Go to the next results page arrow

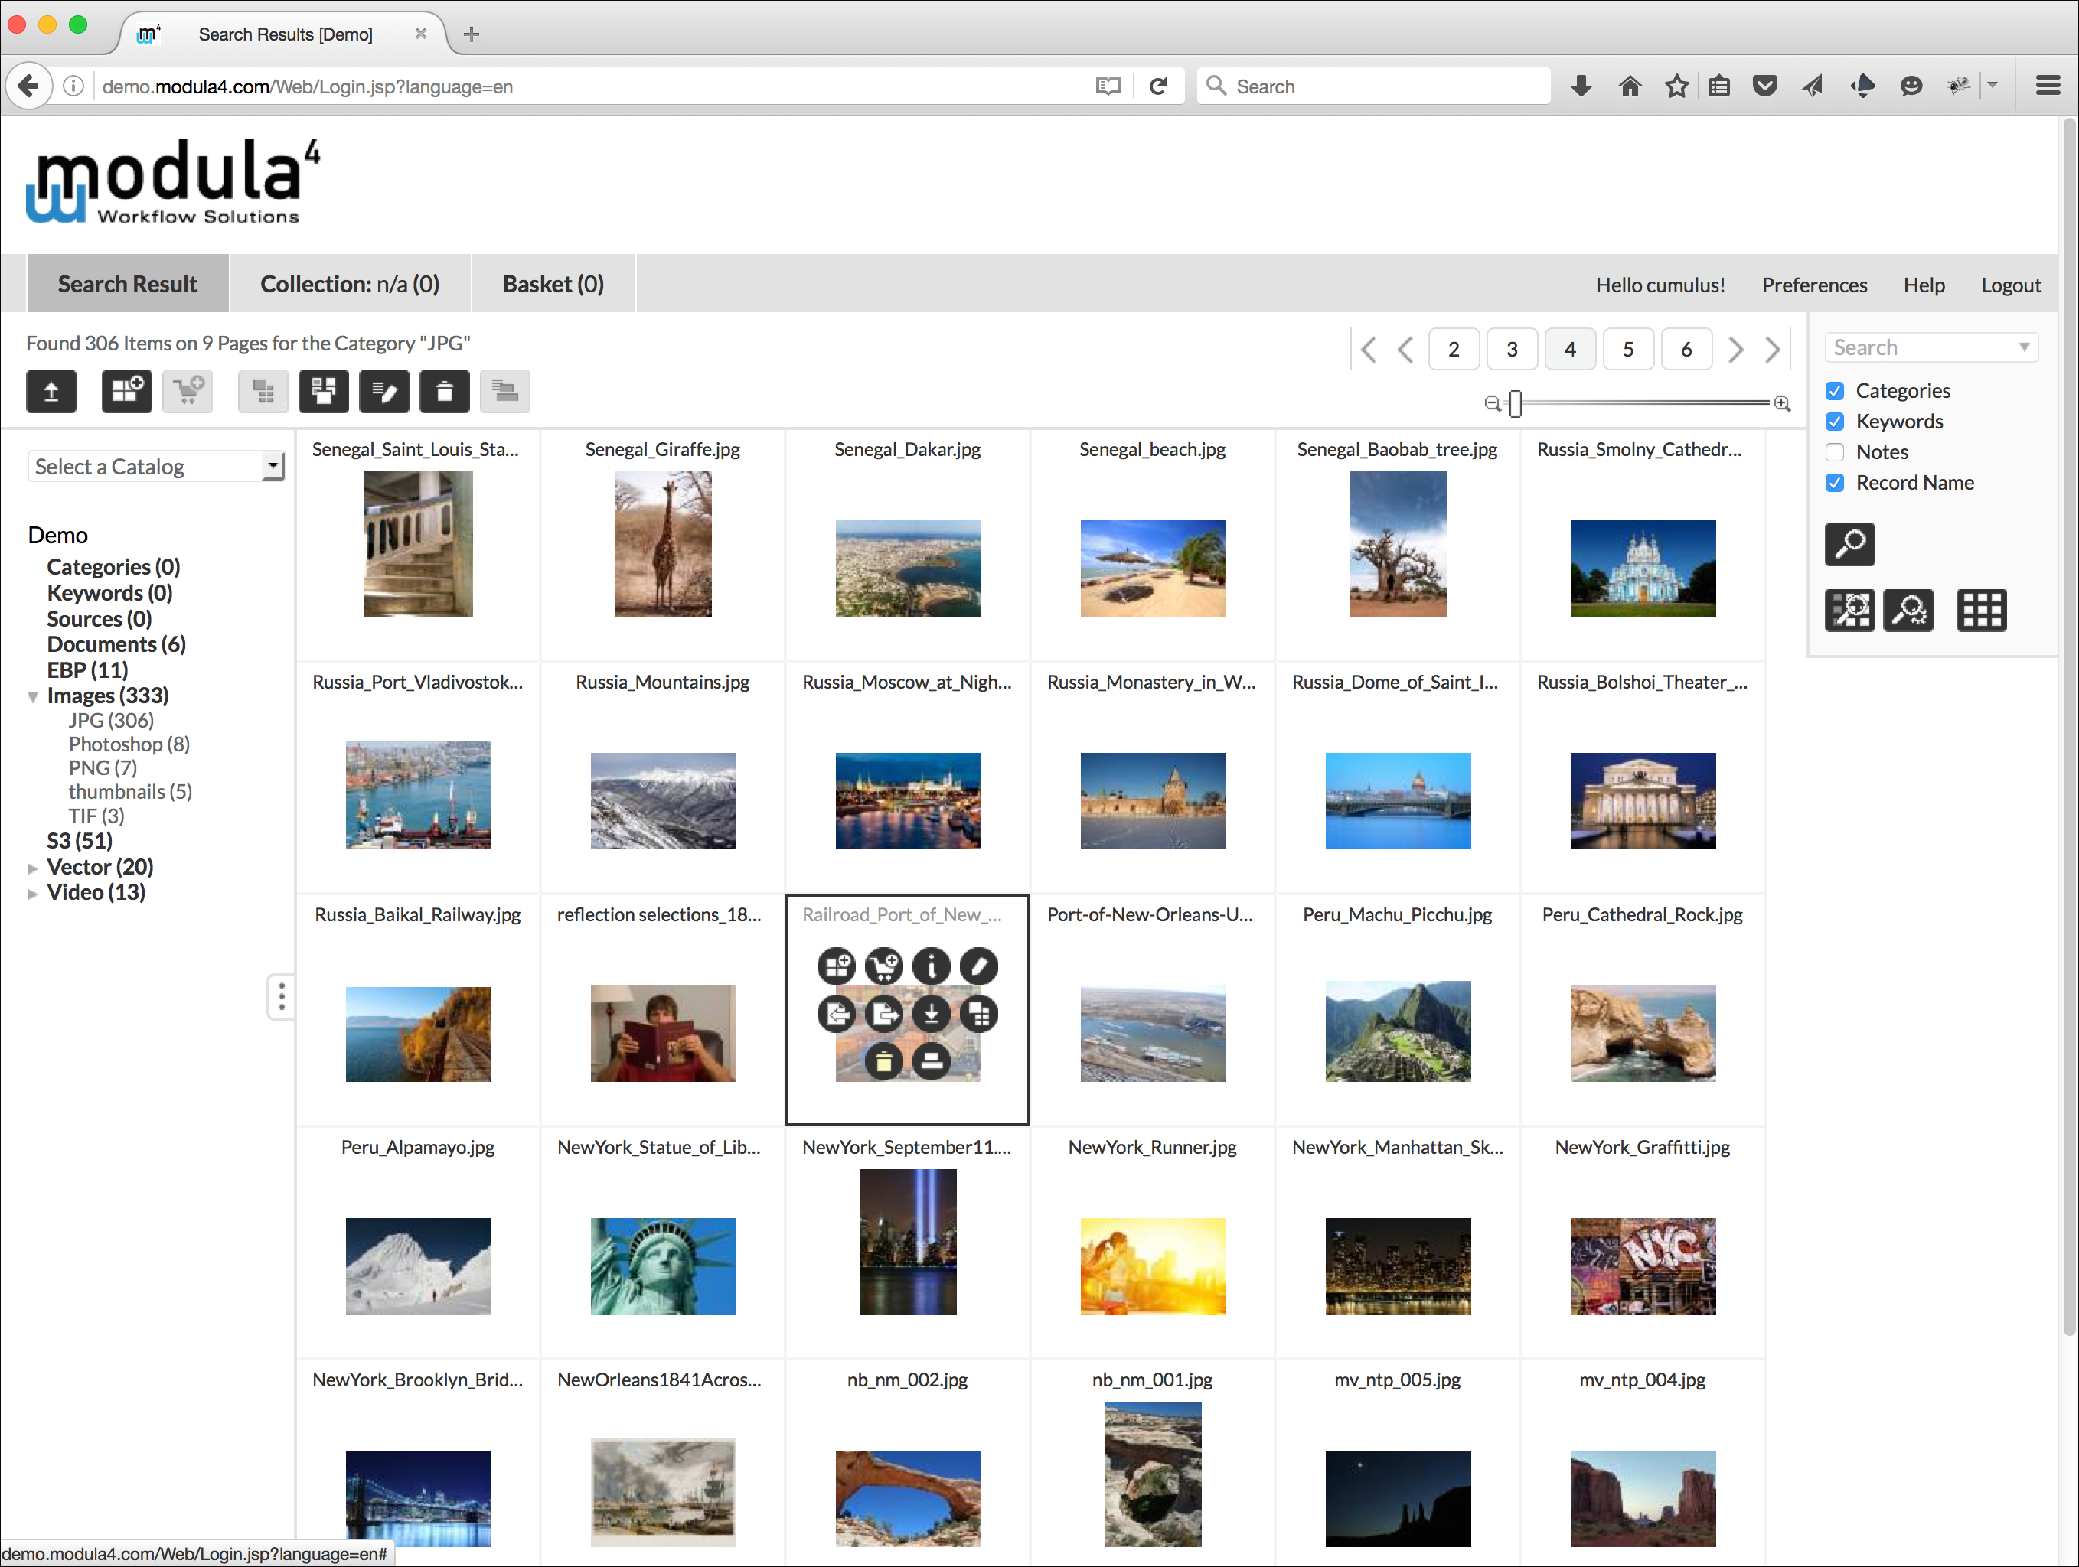click(1736, 350)
